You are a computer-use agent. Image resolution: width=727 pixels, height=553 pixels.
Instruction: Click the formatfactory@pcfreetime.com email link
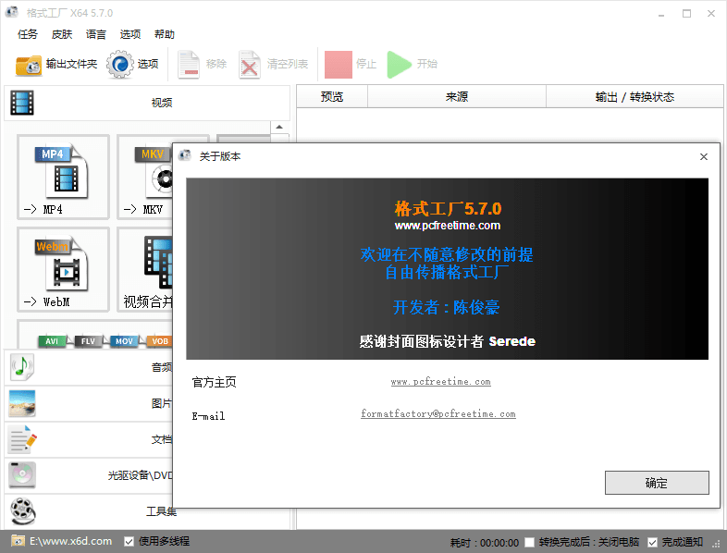[438, 414]
